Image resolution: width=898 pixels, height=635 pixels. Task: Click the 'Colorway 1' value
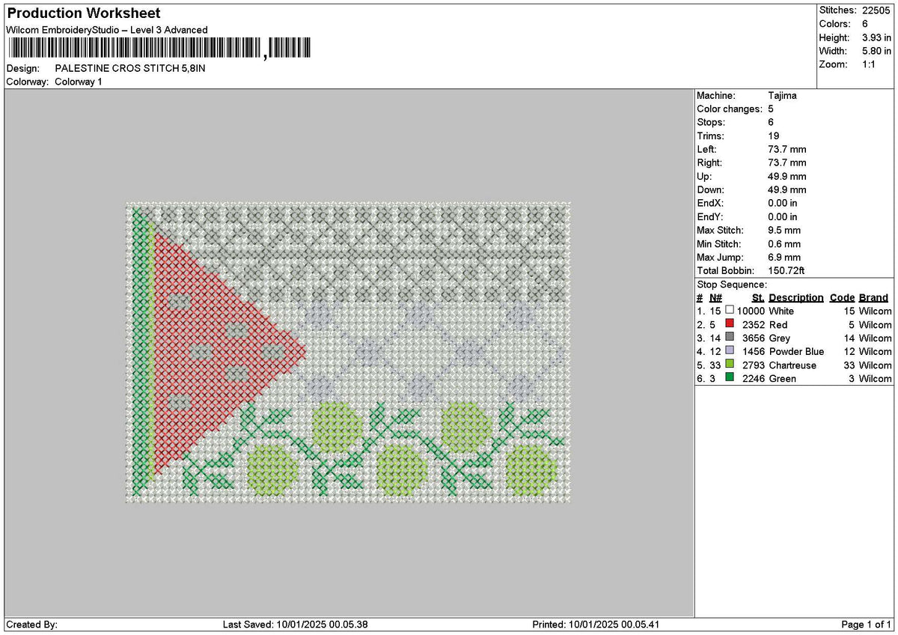pos(79,82)
